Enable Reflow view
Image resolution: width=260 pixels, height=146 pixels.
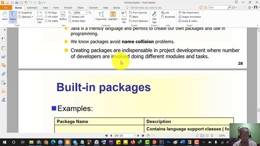[63, 16]
